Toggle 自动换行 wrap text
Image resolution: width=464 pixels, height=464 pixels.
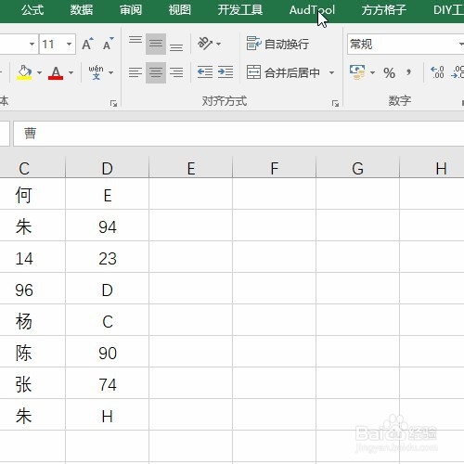(277, 44)
